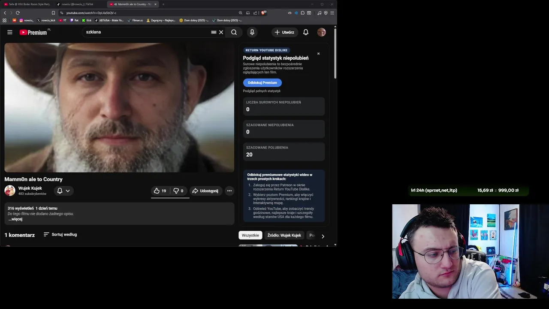Viewport: 549px width, 309px height.
Task: Open the Filman.cc bookmark
Action: coord(136,20)
